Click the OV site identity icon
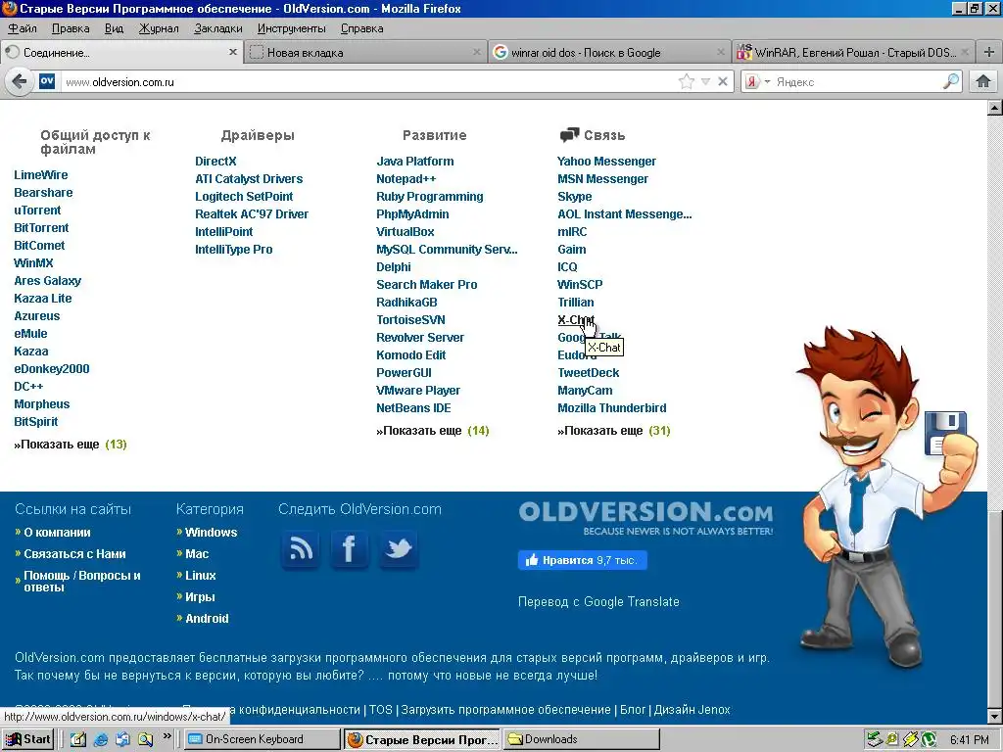 pos(47,81)
